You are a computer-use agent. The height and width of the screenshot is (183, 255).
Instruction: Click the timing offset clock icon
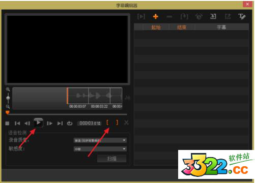tap(199, 17)
